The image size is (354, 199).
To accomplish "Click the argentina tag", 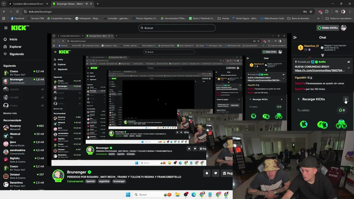I will click(x=104, y=181).
